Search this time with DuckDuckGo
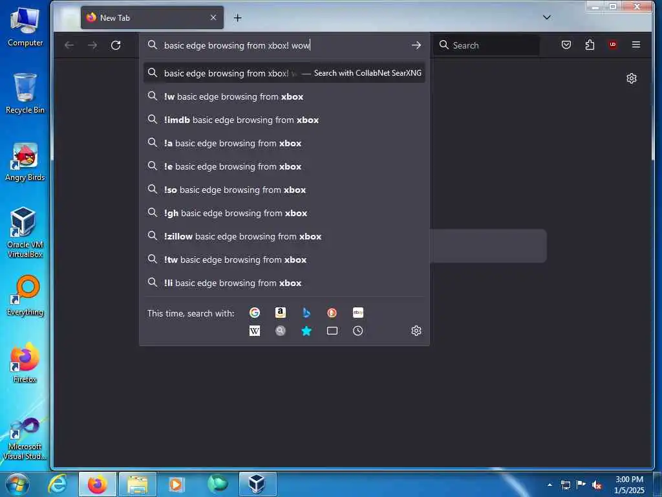This screenshot has width=662, height=497. (x=332, y=313)
